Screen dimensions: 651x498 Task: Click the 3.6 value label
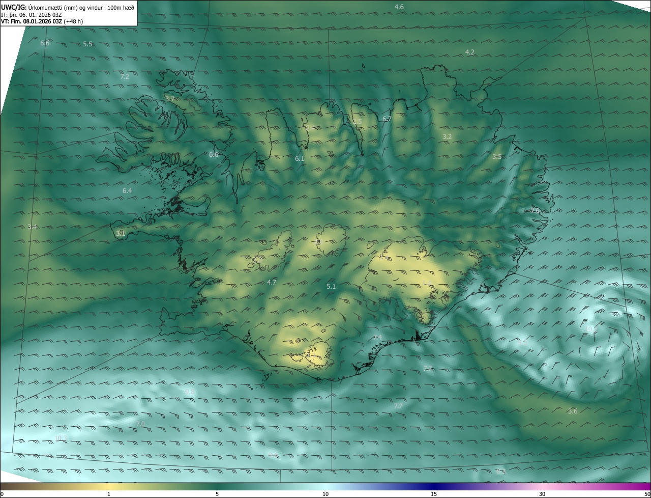573,411
